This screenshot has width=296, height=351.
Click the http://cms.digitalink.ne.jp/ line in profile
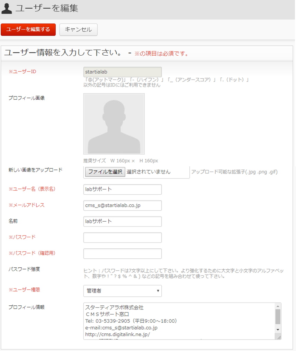[x=118, y=334]
